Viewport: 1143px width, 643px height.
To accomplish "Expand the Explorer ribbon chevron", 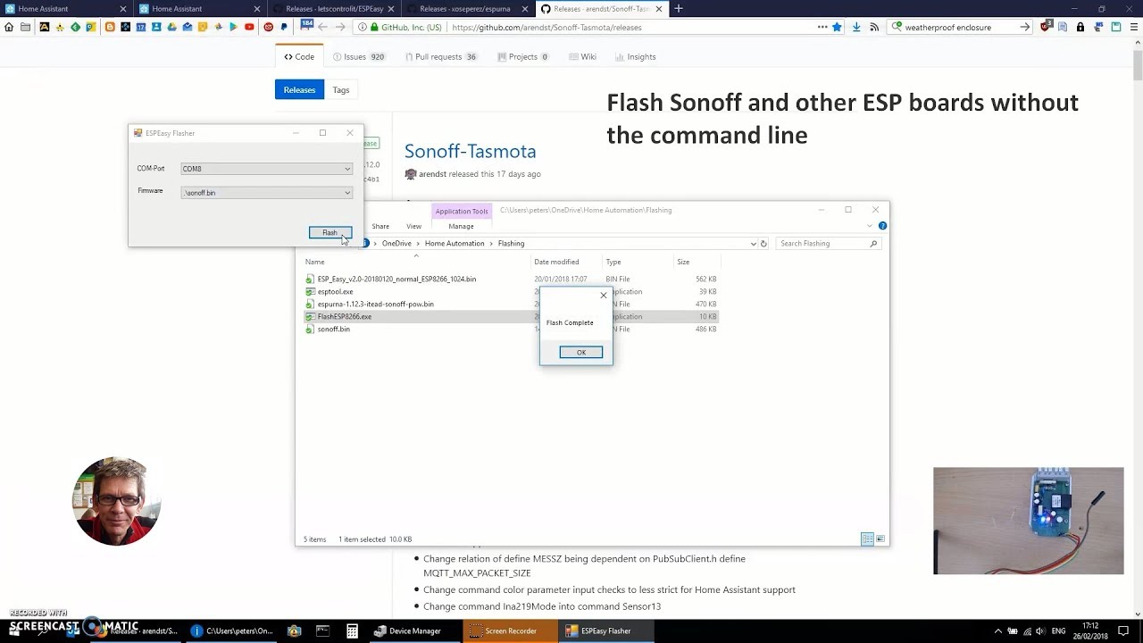I will click(870, 226).
